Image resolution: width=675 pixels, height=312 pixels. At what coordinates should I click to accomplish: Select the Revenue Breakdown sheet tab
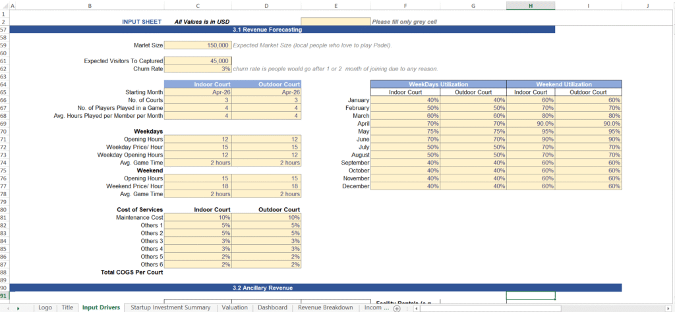point(326,307)
